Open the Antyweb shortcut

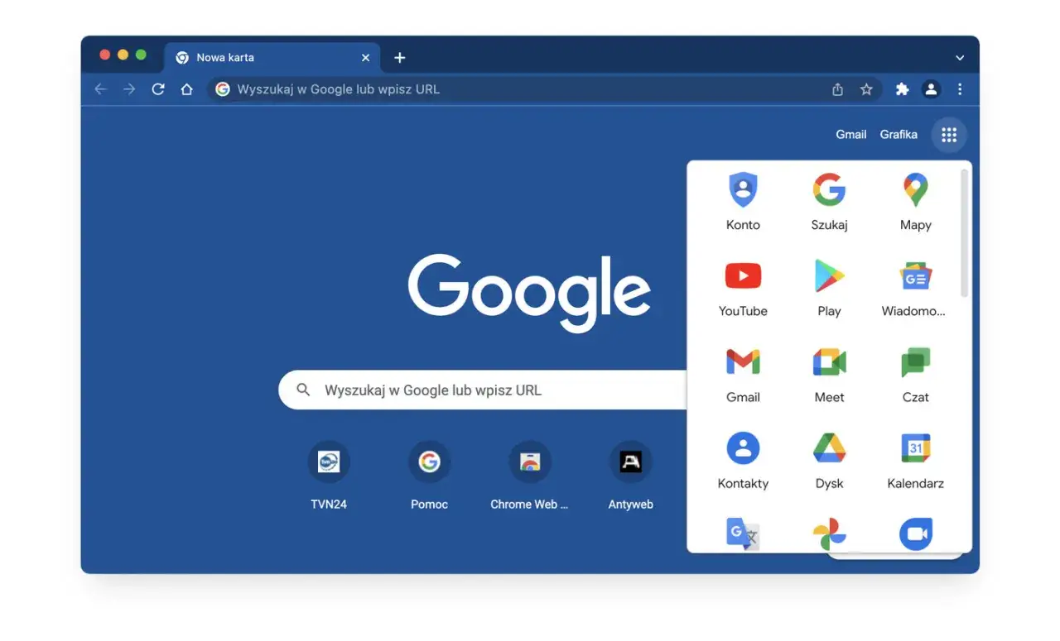pos(631,476)
